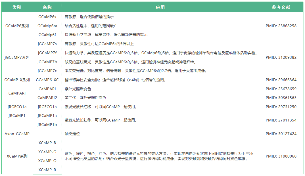Select the jRGECO1a category cell
305x176 pixels.
(x=17, y=107)
